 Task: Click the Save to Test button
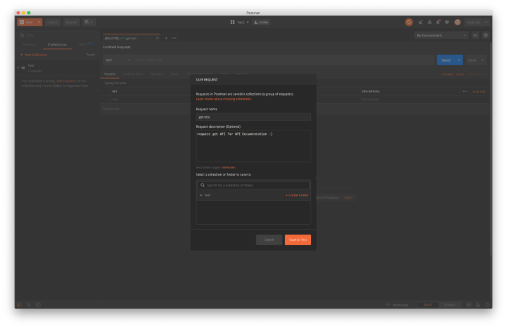click(x=298, y=239)
